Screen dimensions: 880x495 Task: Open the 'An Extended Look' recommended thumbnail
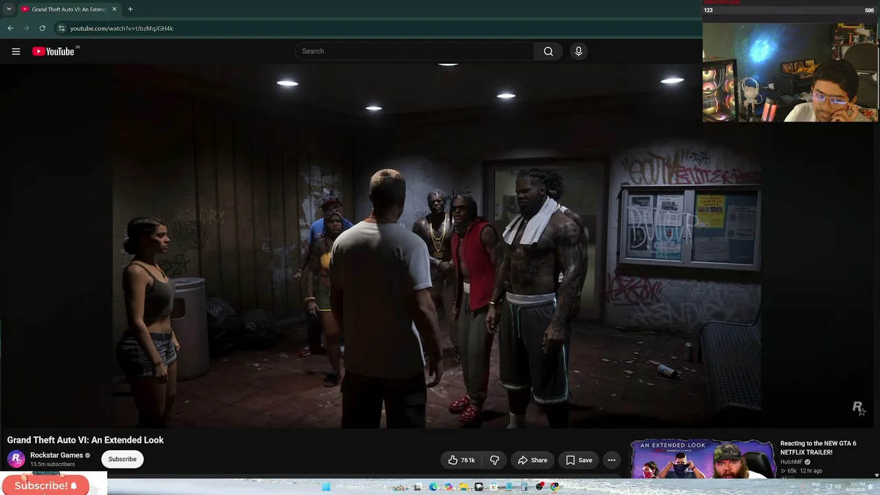(x=703, y=459)
